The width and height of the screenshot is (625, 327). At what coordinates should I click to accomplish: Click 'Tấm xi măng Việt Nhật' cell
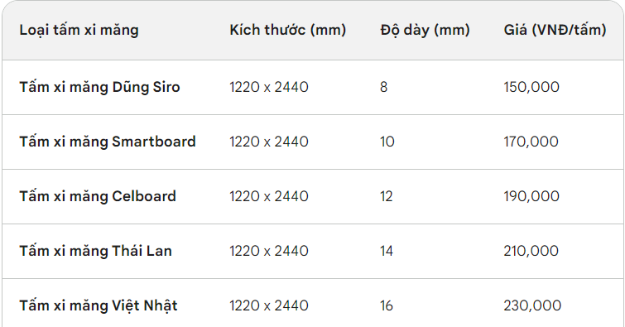click(99, 305)
